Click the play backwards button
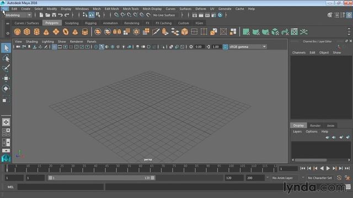The height and width of the screenshot is (198, 353). (x=322, y=168)
